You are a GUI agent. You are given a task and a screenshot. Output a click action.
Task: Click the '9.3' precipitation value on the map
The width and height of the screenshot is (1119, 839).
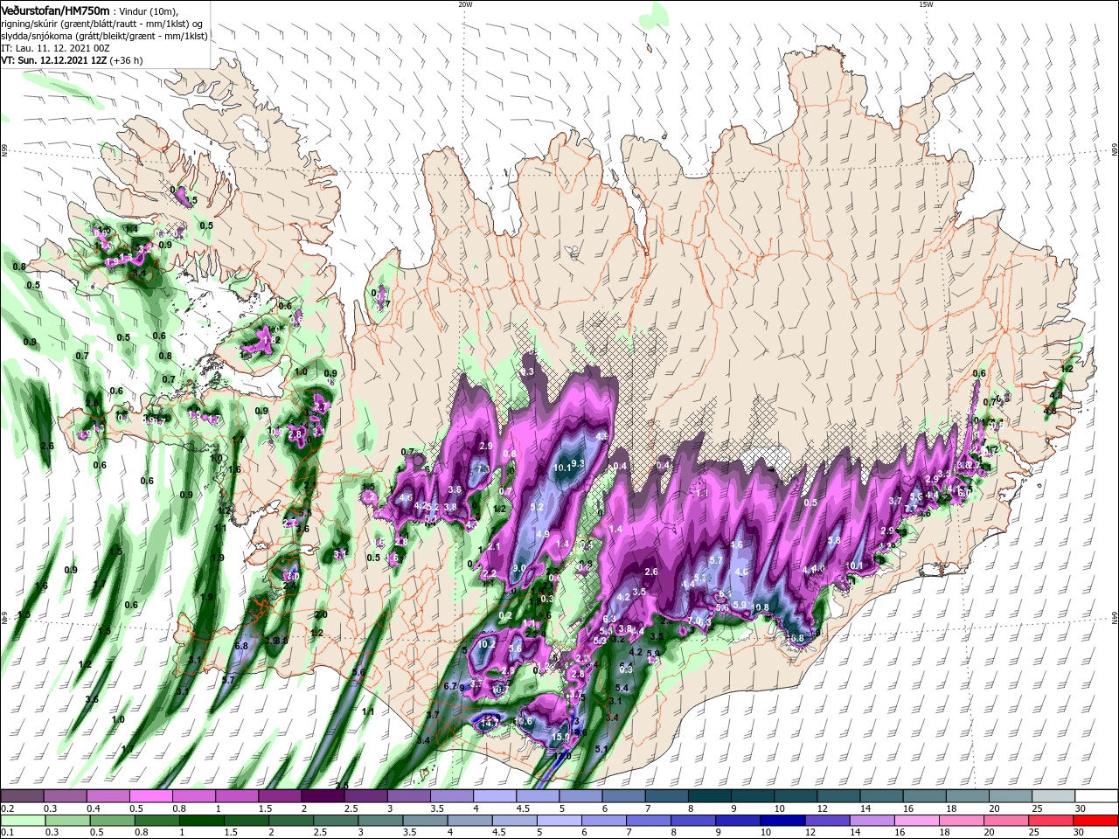tap(578, 463)
